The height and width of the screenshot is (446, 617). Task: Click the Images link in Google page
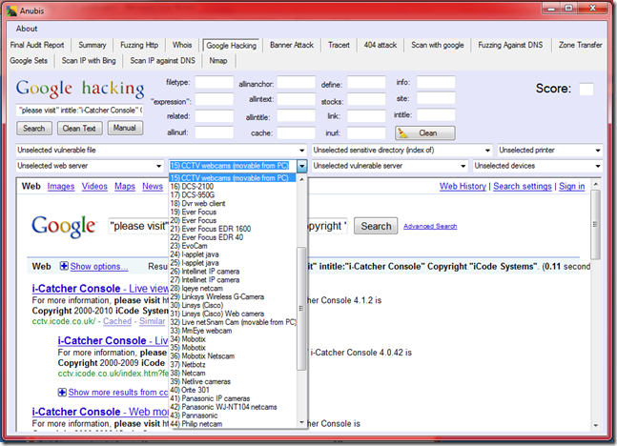[x=61, y=186]
